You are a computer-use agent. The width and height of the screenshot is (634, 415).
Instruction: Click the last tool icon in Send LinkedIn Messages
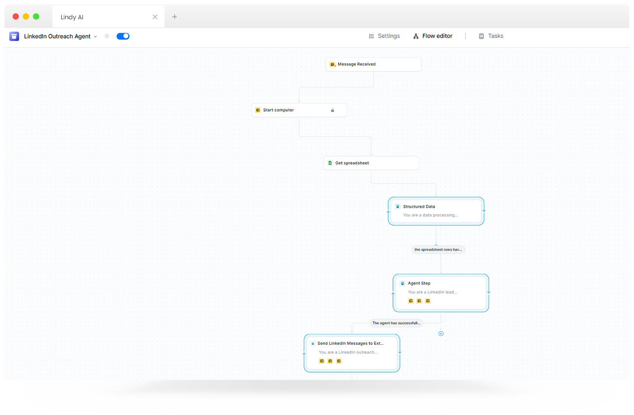pos(339,361)
